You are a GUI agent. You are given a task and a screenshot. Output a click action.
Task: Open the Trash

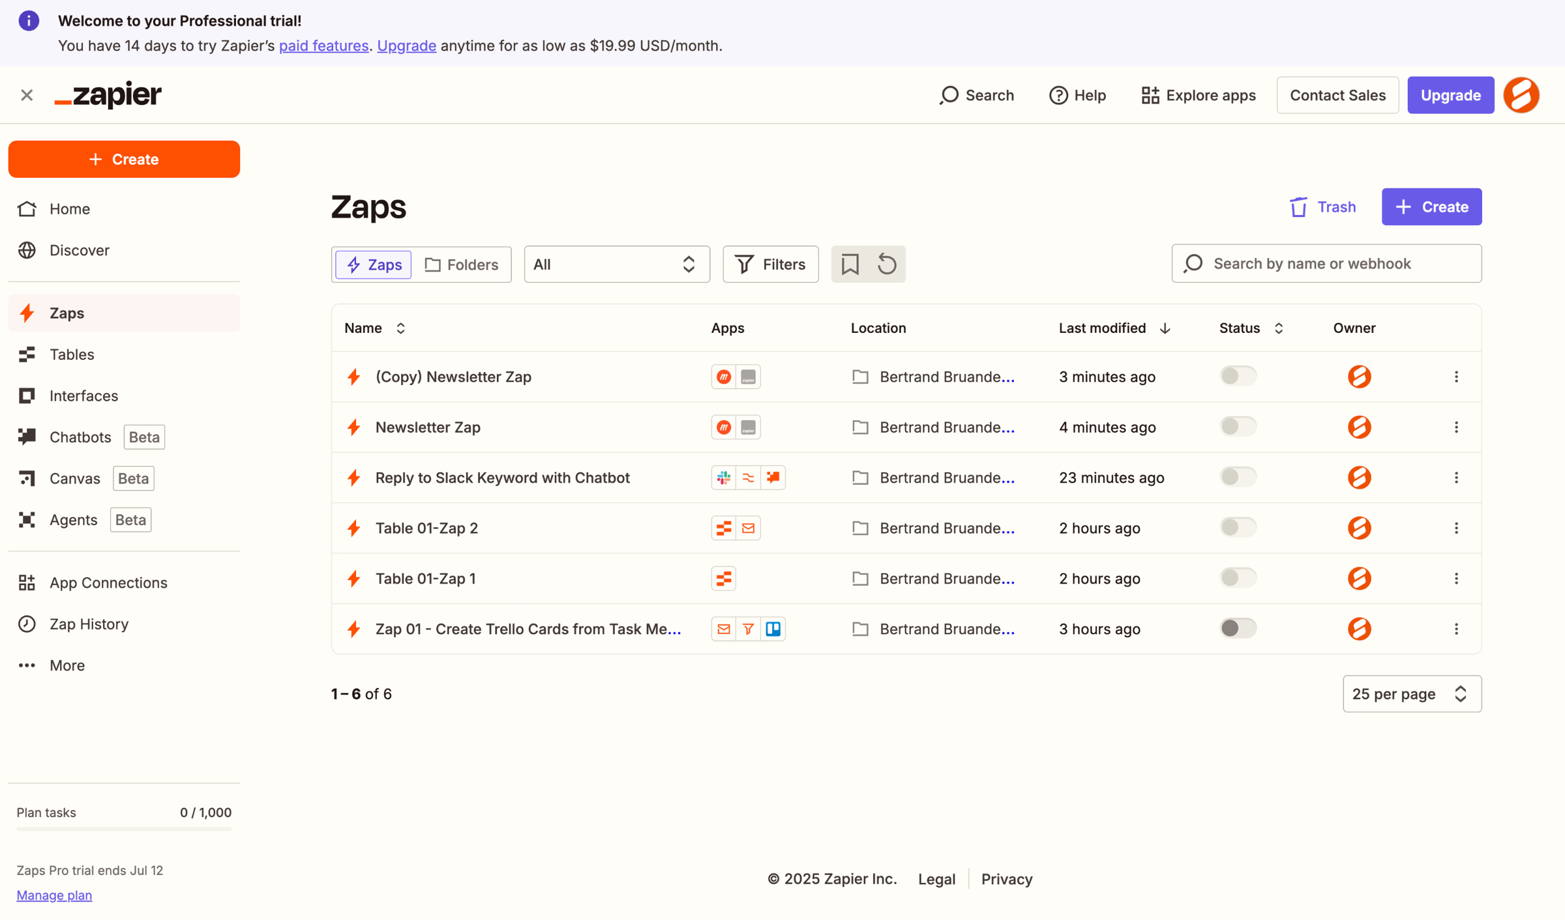[1322, 207]
